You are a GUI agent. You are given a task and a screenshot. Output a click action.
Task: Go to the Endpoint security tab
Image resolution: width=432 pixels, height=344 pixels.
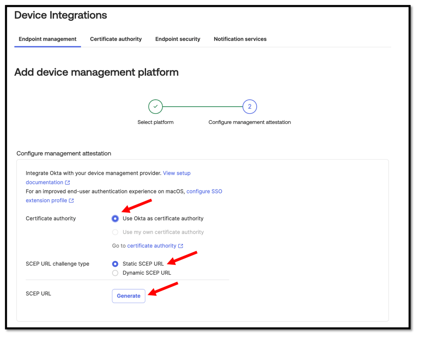[177, 39]
